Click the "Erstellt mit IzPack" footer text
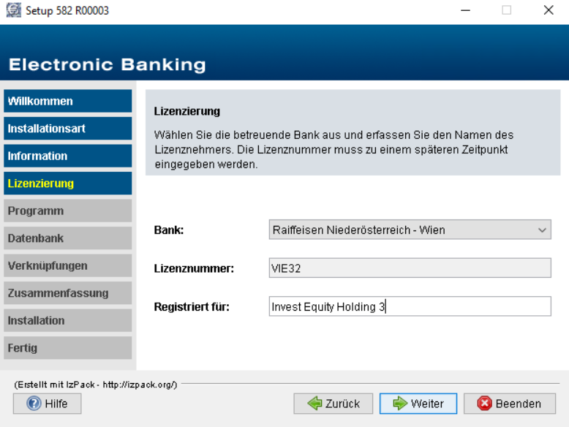Screen dimensions: 569x427 (96, 385)
